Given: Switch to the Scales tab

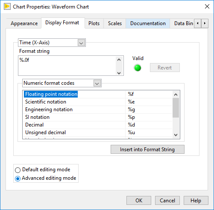Looking at the screenshot, I should click(x=115, y=23).
